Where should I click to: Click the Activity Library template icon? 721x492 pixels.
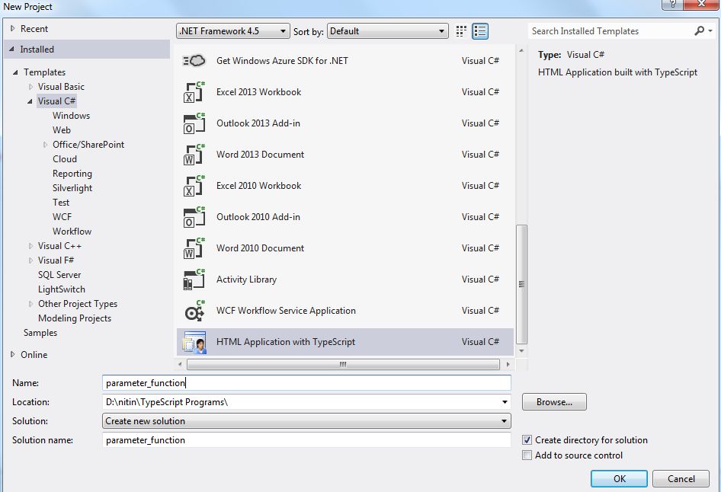[x=194, y=280]
